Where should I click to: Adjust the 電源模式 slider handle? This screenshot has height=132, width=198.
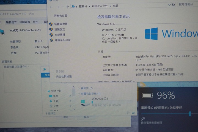tap(190, 114)
